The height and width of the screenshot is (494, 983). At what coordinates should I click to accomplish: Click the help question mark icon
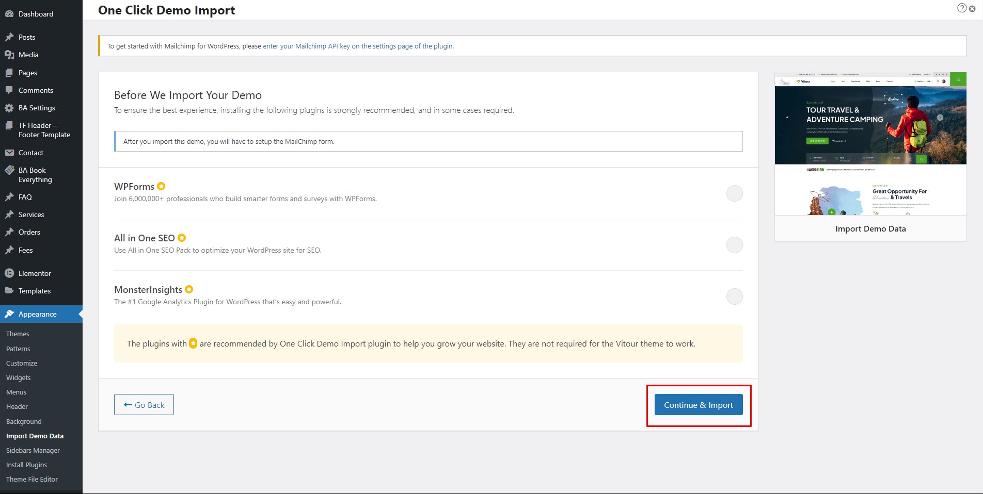962,8
